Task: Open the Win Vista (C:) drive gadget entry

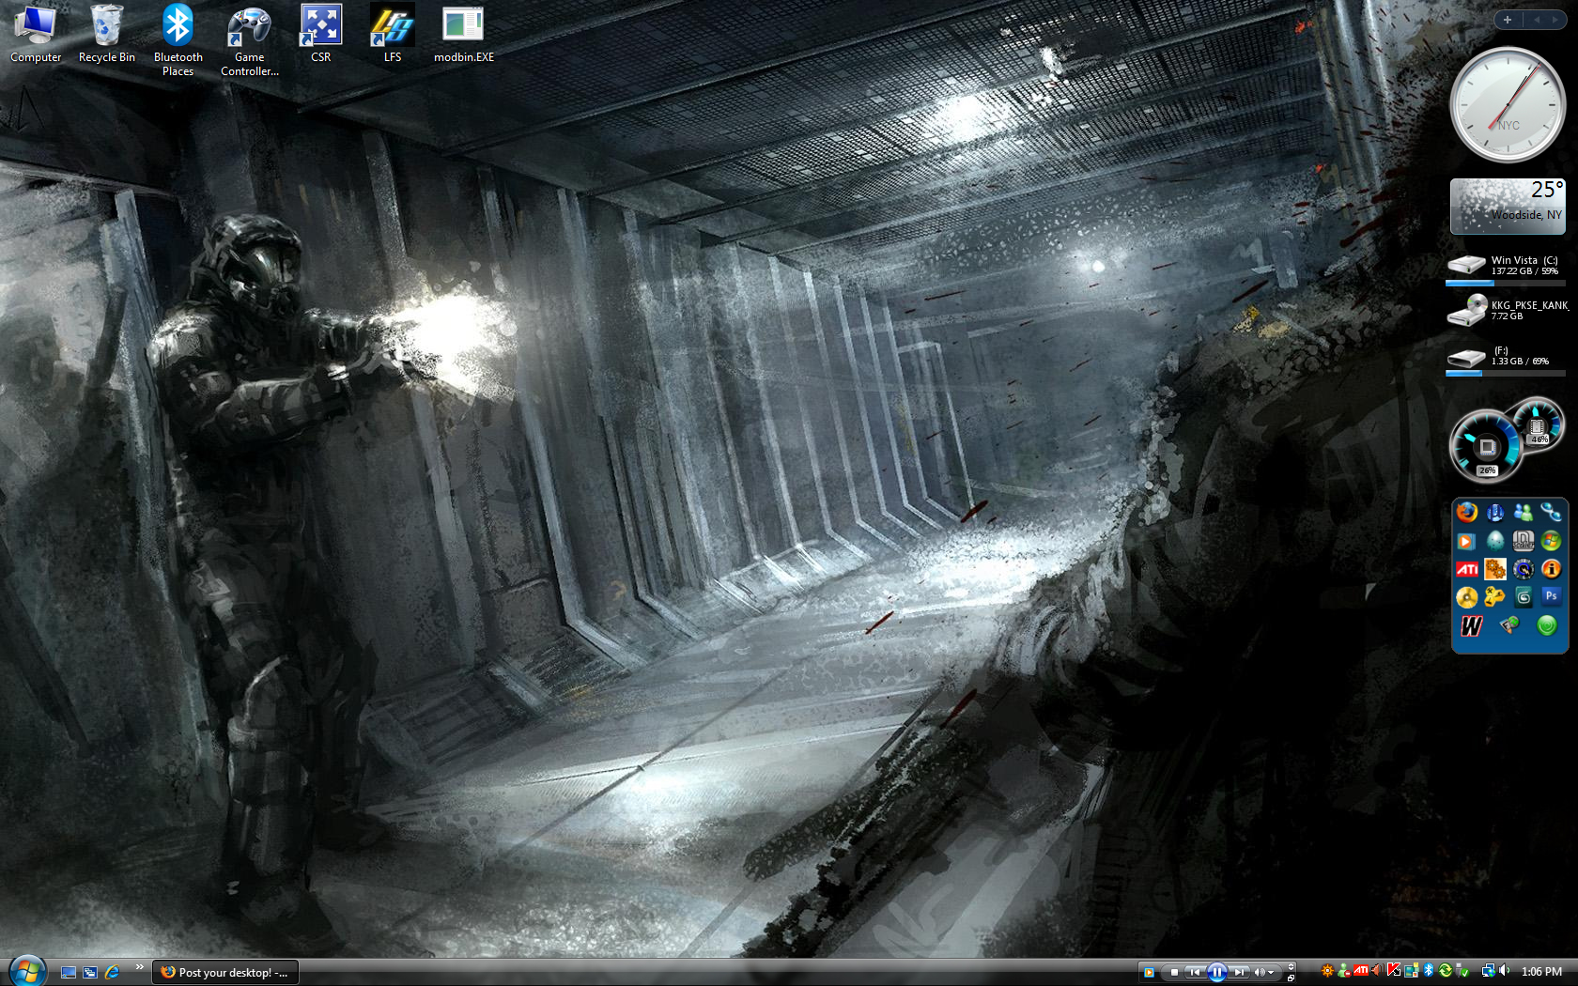Action: (1507, 269)
